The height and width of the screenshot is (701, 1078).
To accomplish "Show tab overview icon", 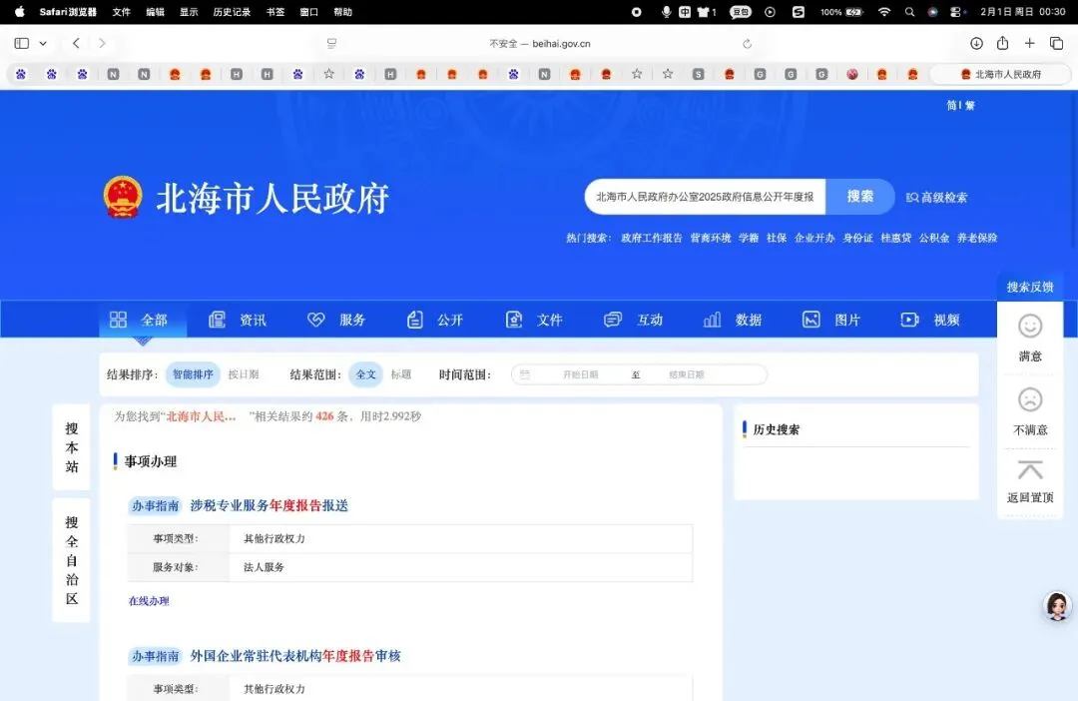I will [1057, 43].
